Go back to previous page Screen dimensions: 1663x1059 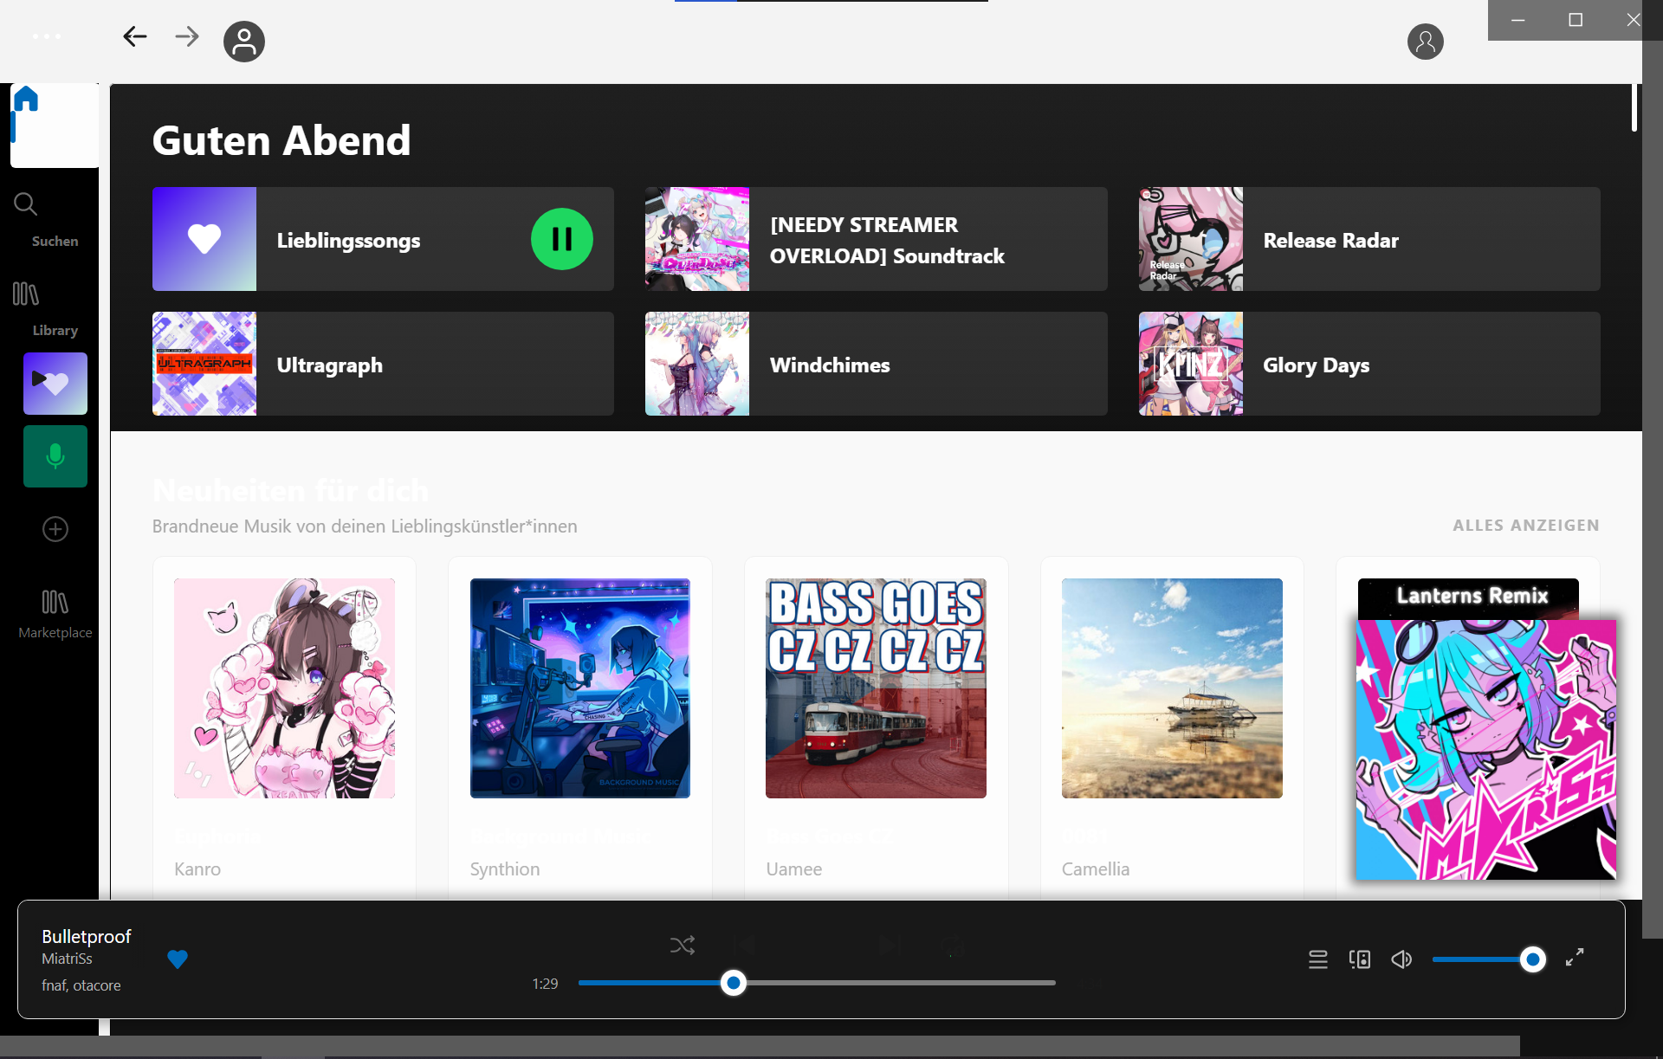(135, 36)
